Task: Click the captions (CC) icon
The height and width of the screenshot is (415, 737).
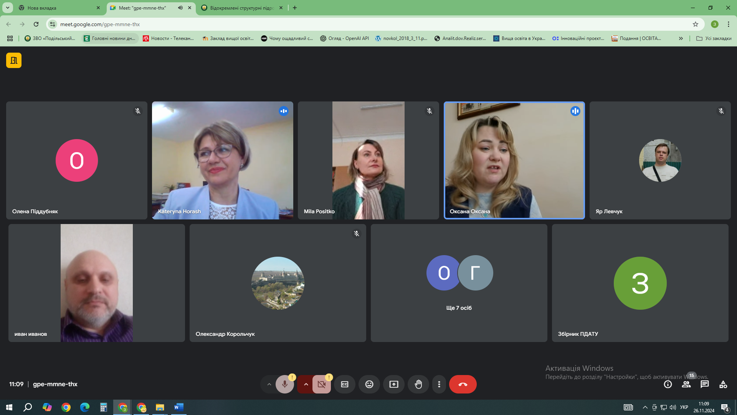Action: [x=345, y=384]
